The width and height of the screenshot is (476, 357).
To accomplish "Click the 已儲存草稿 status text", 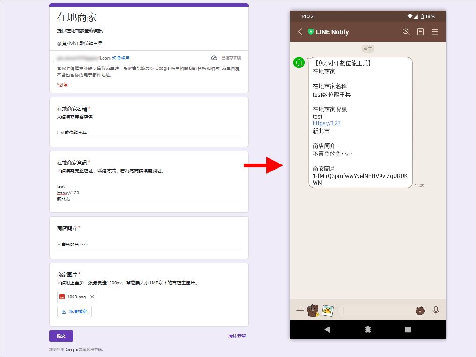I will click(231, 58).
